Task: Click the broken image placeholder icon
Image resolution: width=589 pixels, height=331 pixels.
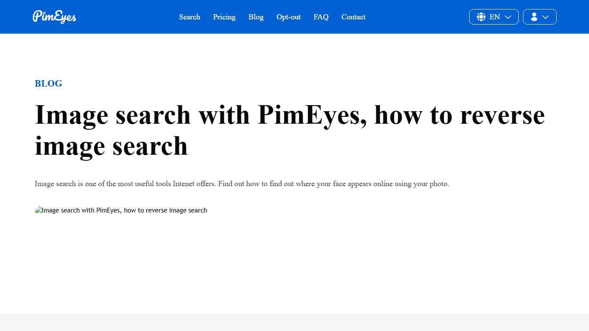Action: [39, 210]
